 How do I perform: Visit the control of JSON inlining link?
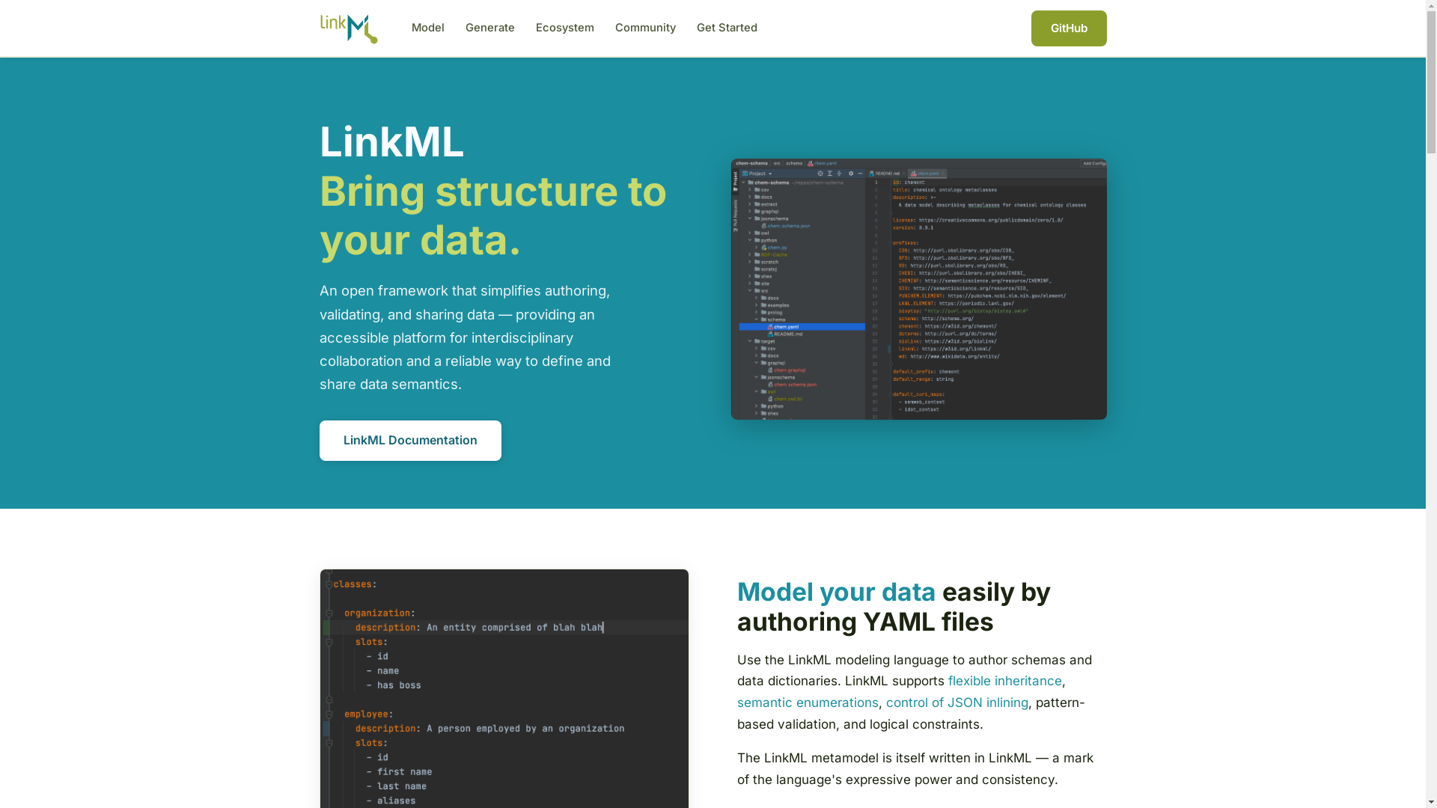(x=957, y=703)
